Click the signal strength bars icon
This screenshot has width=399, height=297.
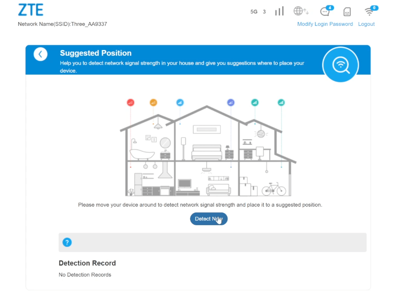pyautogui.click(x=279, y=11)
